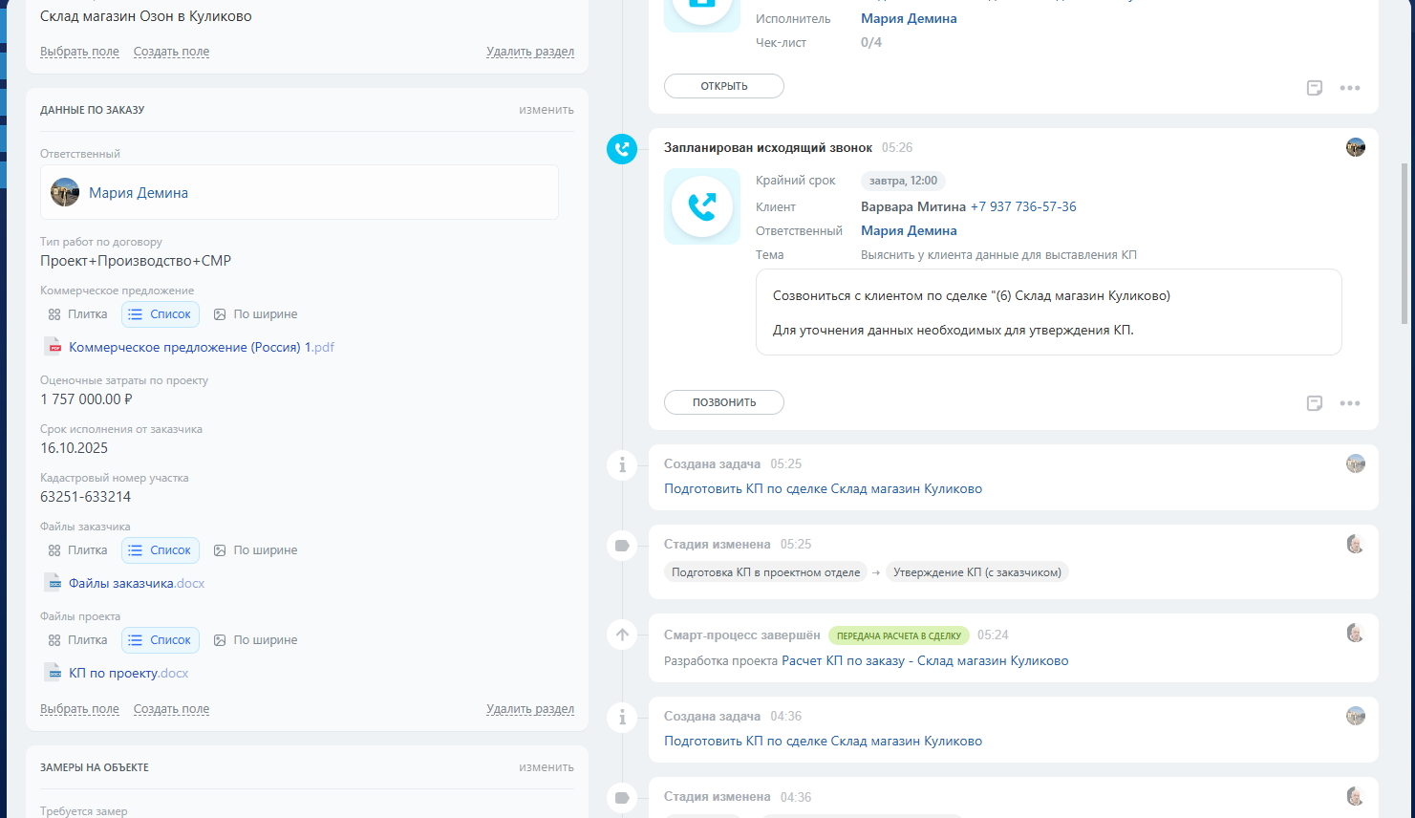Screen dimensions: 1415x818
Task: Click the blue outgoing call timeline icon
Action: tap(622, 148)
